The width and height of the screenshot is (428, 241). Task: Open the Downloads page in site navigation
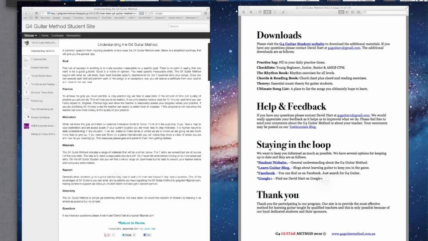57,35
